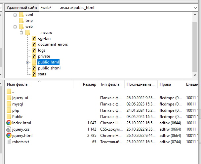The height and width of the screenshot is (164, 201).
Task: Sort files by the Размер column header
Action: coord(89,84)
